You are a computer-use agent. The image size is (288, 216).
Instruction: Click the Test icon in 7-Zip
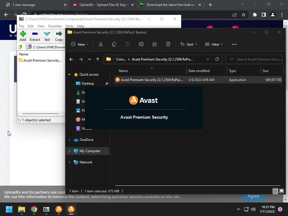tap(47, 34)
